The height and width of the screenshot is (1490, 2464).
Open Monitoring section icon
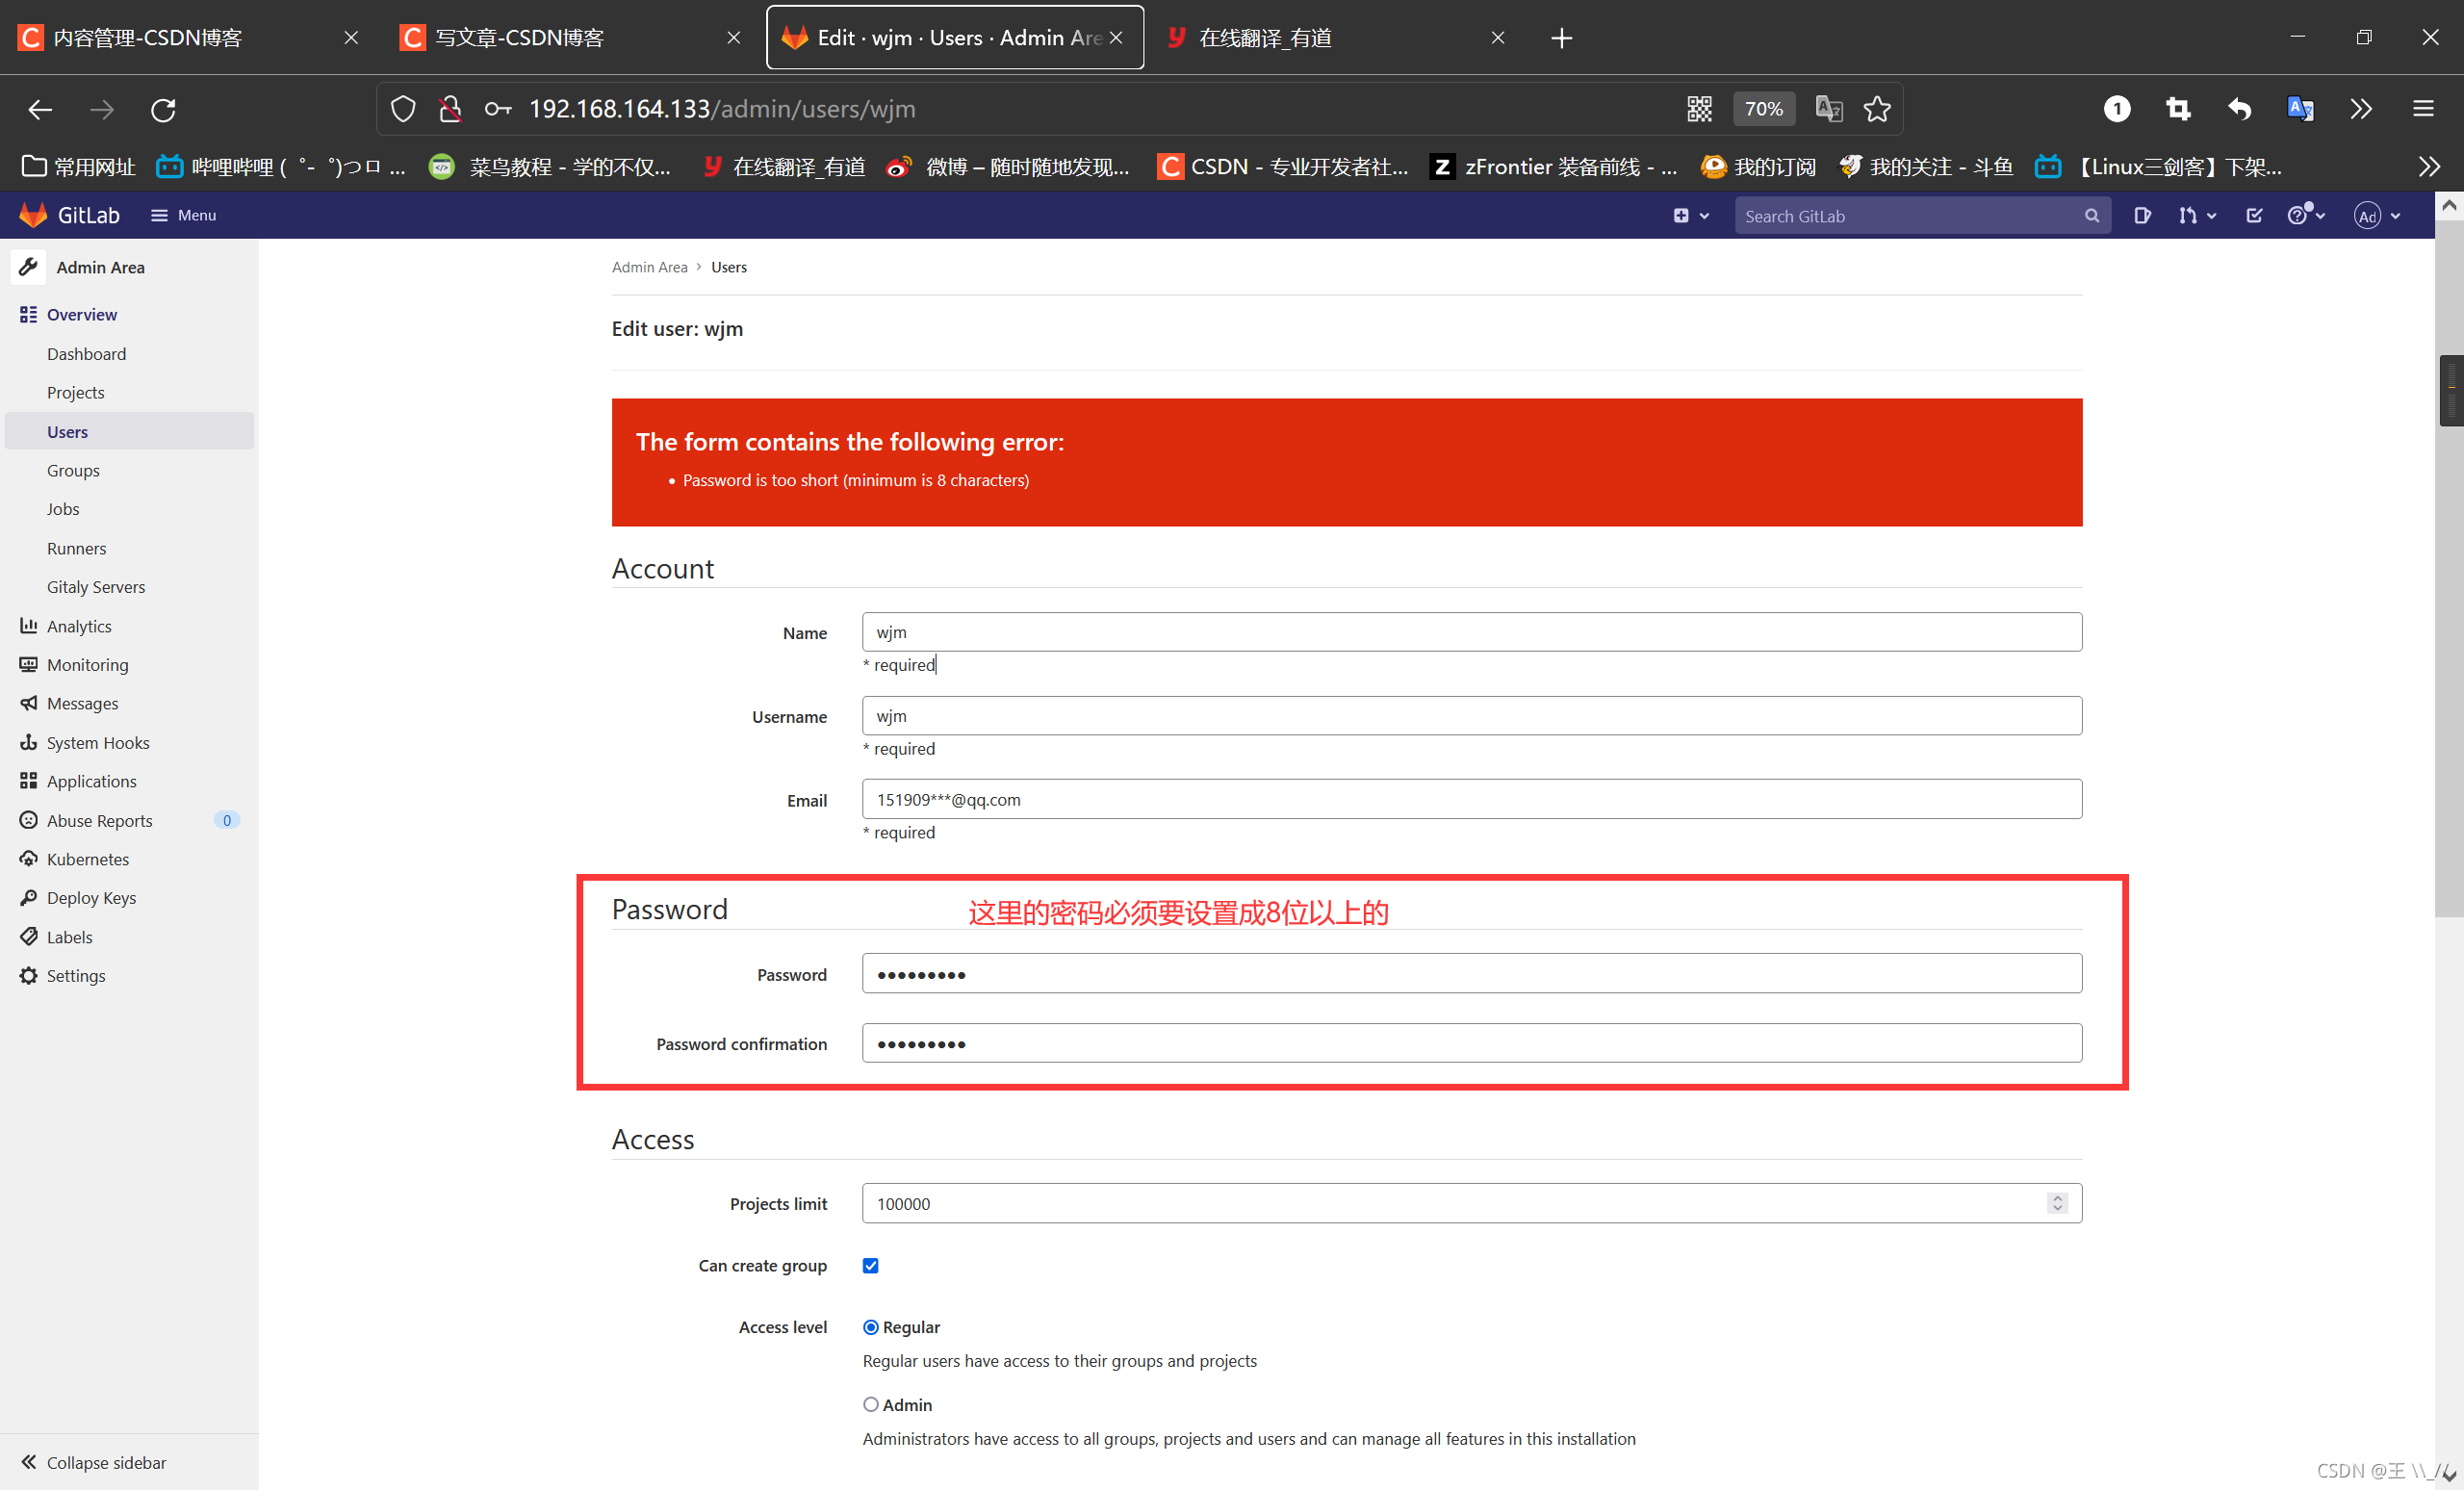pos(26,663)
